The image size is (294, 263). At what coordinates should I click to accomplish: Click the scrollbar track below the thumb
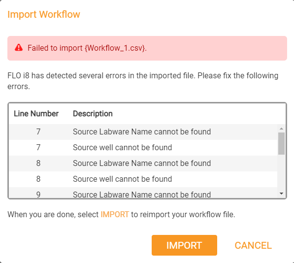coord(281,172)
